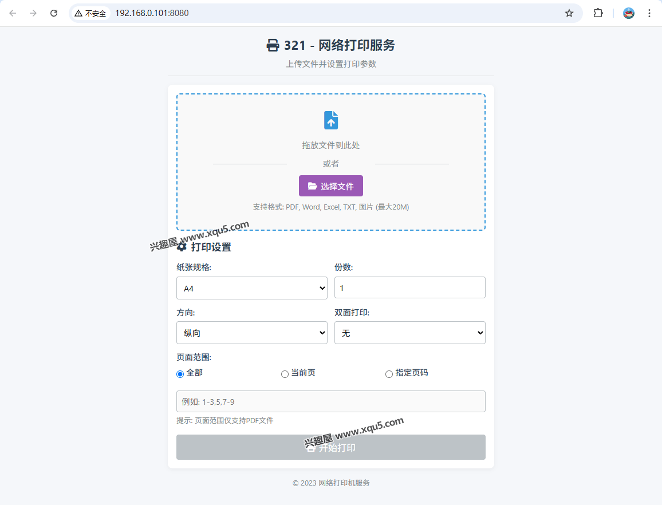Expand the 方向 orientation dropdown
This screenshot has height=505, width=662.
click(252, 333)
